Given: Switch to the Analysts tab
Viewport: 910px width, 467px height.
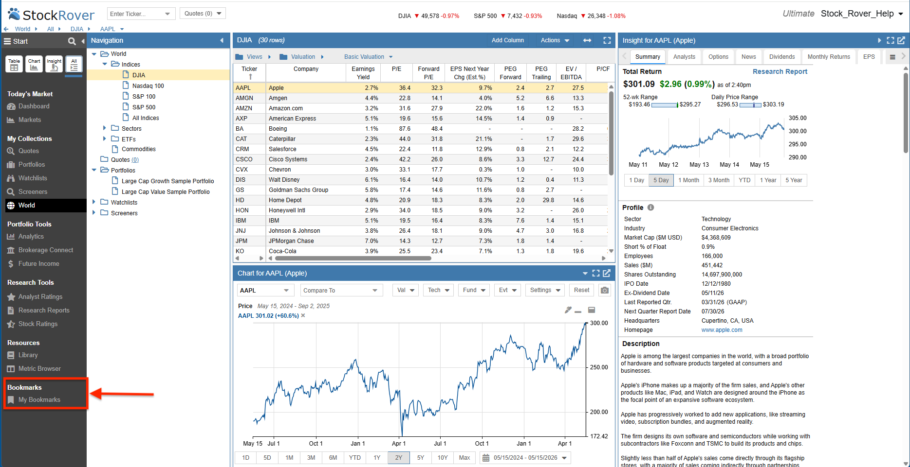Looking at the screenshot, I should coord(684,57).
